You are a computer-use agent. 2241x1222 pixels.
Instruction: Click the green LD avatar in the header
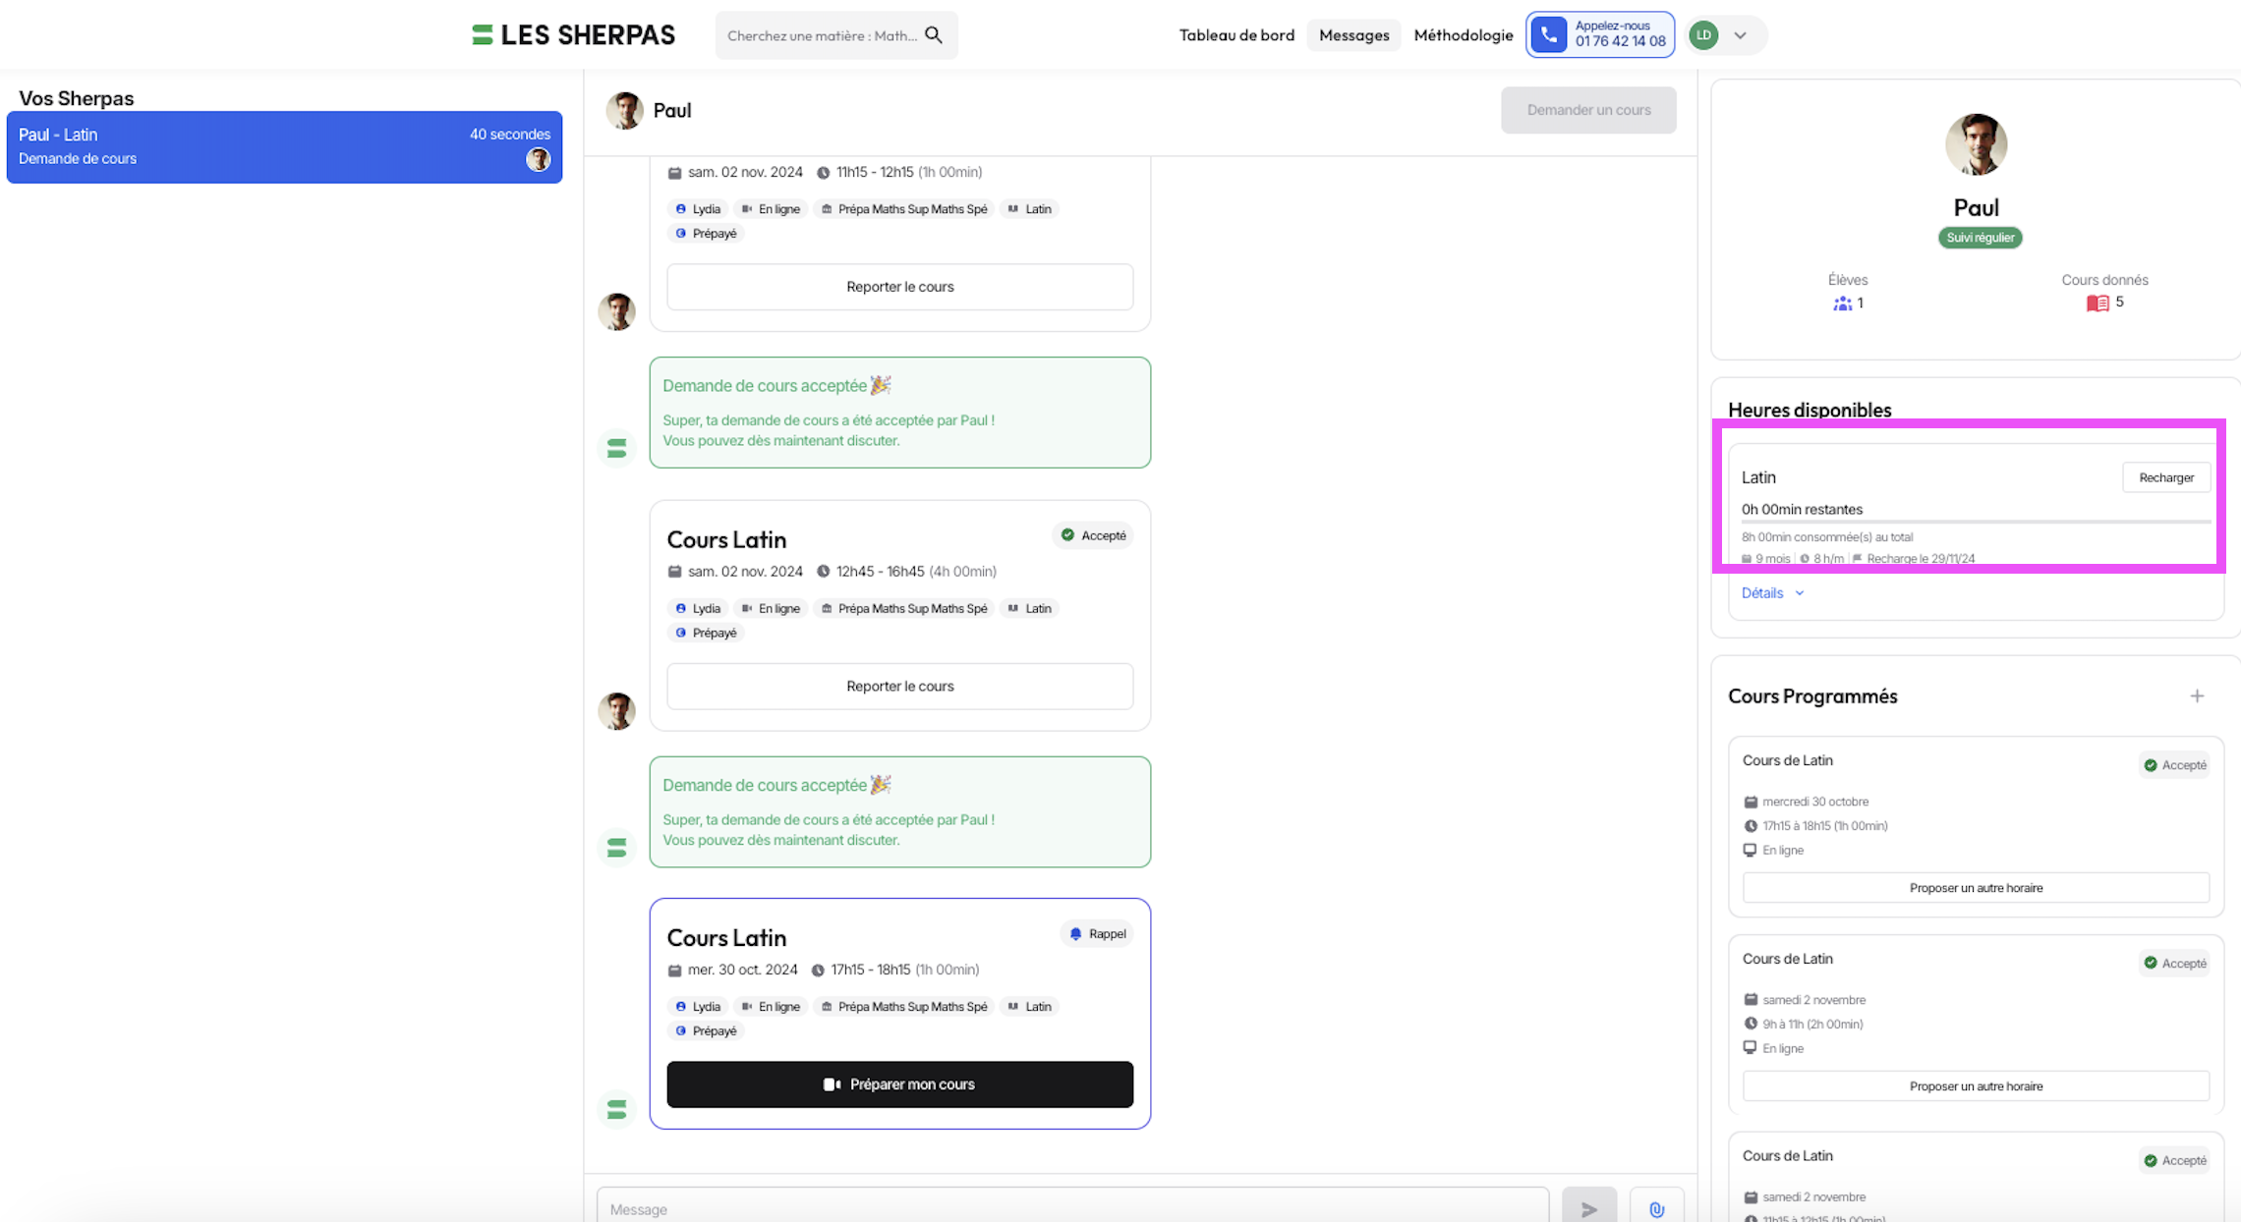pyautogui.click(x=1702, y=34)
